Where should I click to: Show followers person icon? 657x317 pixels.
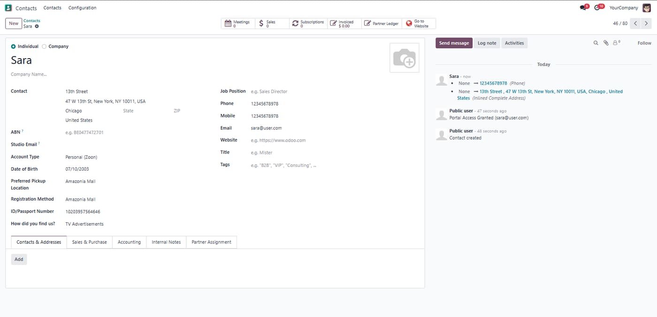[x=617, y=43]
